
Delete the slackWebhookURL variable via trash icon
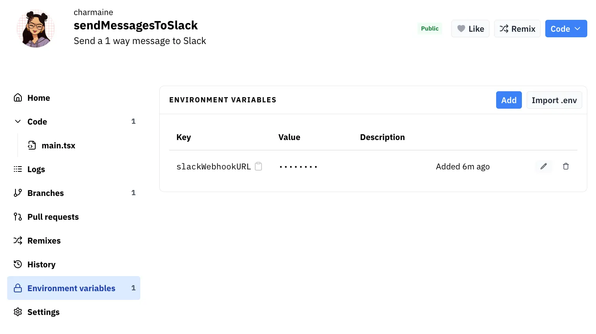click(x=565, y=166)
